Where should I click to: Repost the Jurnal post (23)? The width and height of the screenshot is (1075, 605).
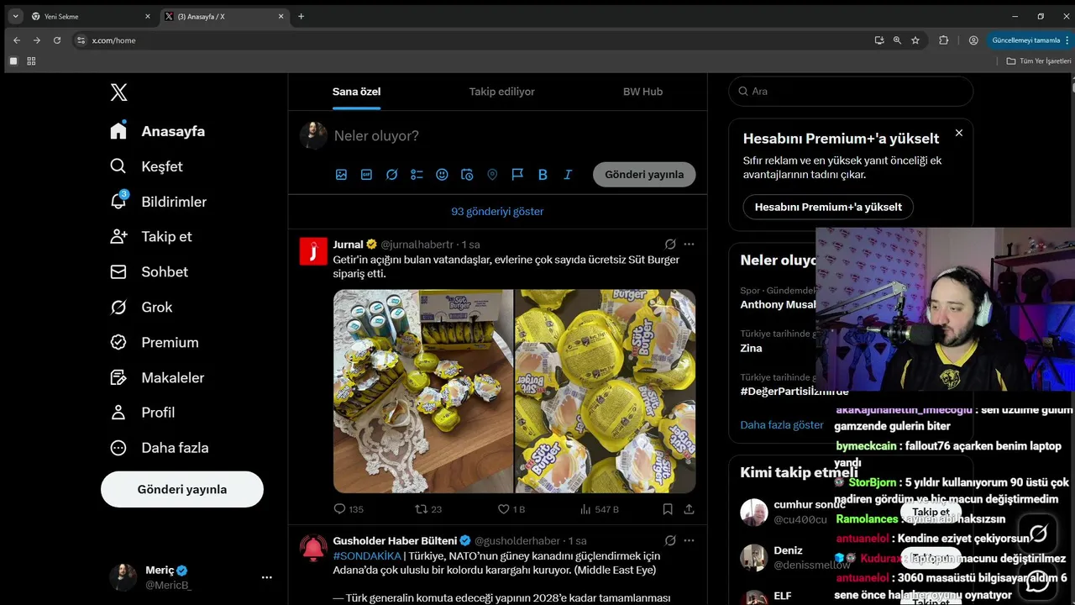click(429, 509)
